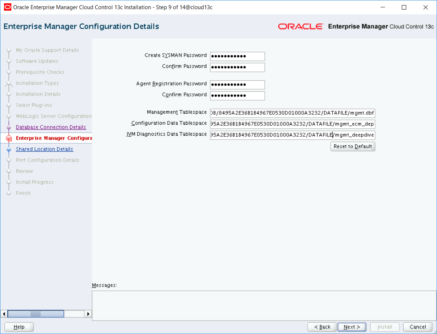Viewport: 437px width, 334px height.
Task: Click the Management Tablespace path field
Action: click(x=293, y=113)
